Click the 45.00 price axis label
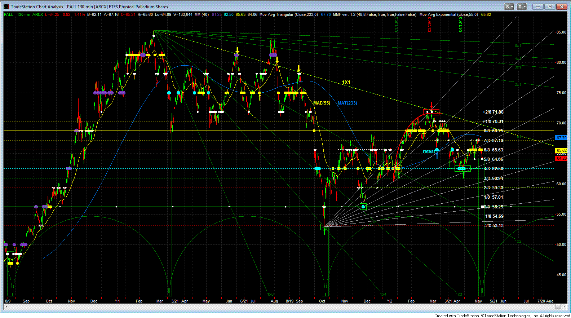The height and width of the screenshot is (318, 571). 561,275
